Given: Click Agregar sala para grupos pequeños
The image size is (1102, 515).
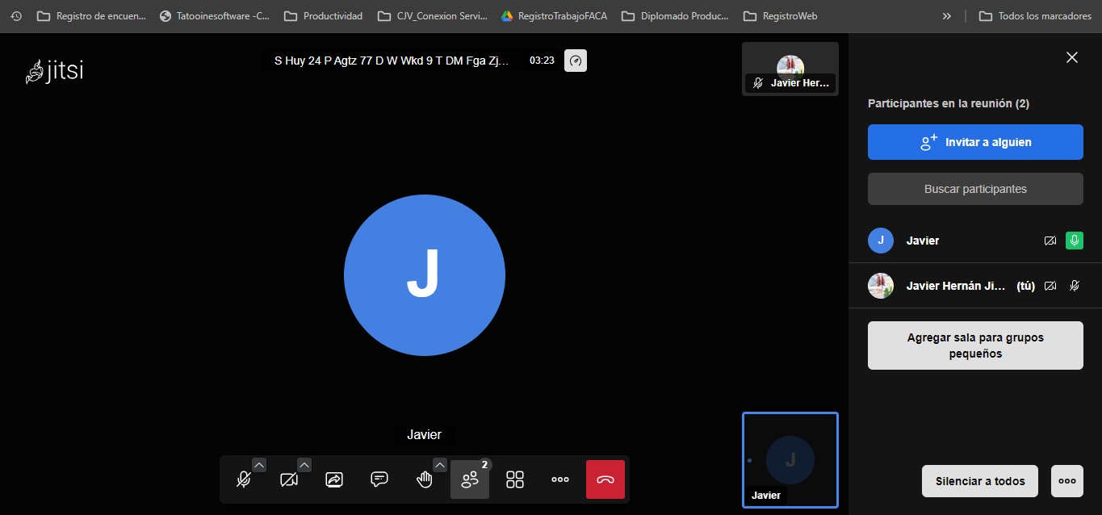Looking at the screenshot, I should click(x=975, y=345).
